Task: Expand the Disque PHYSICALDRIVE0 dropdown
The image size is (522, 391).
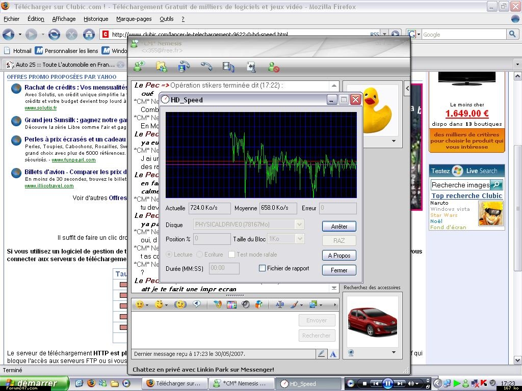Action: 299,225
